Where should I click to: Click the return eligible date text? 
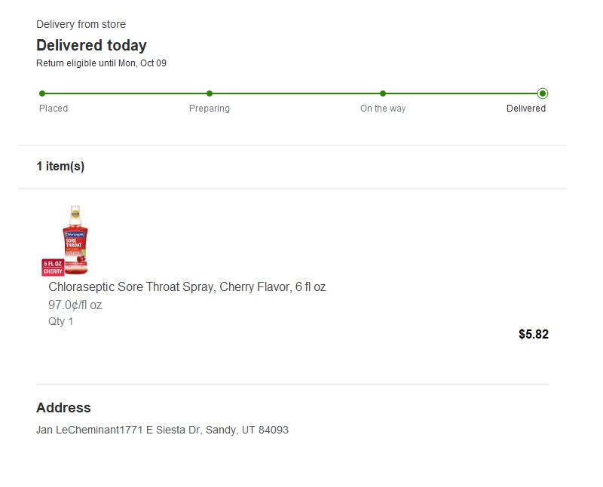coord(101,63)
